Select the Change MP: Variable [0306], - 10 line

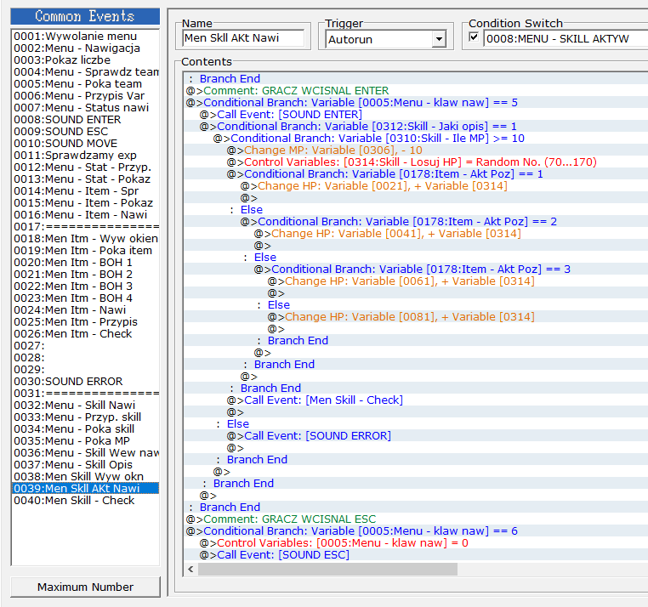416,150
